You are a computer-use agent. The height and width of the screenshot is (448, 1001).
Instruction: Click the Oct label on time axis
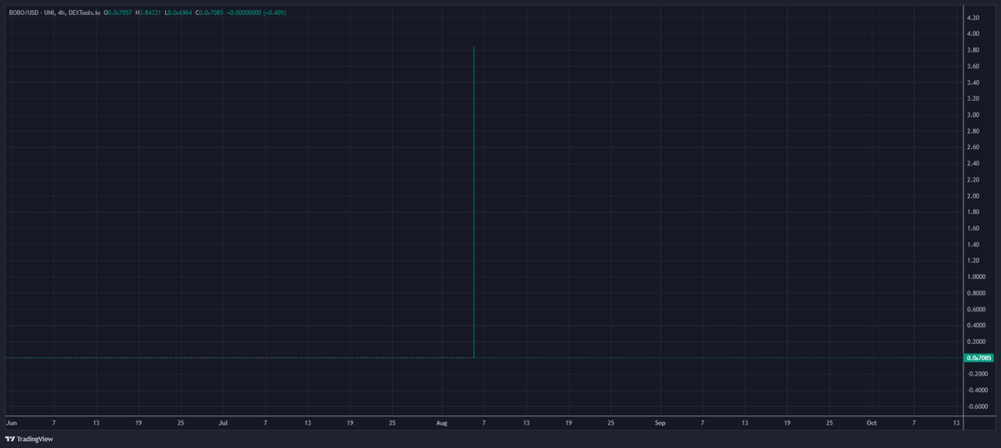(x=872, y=423)
